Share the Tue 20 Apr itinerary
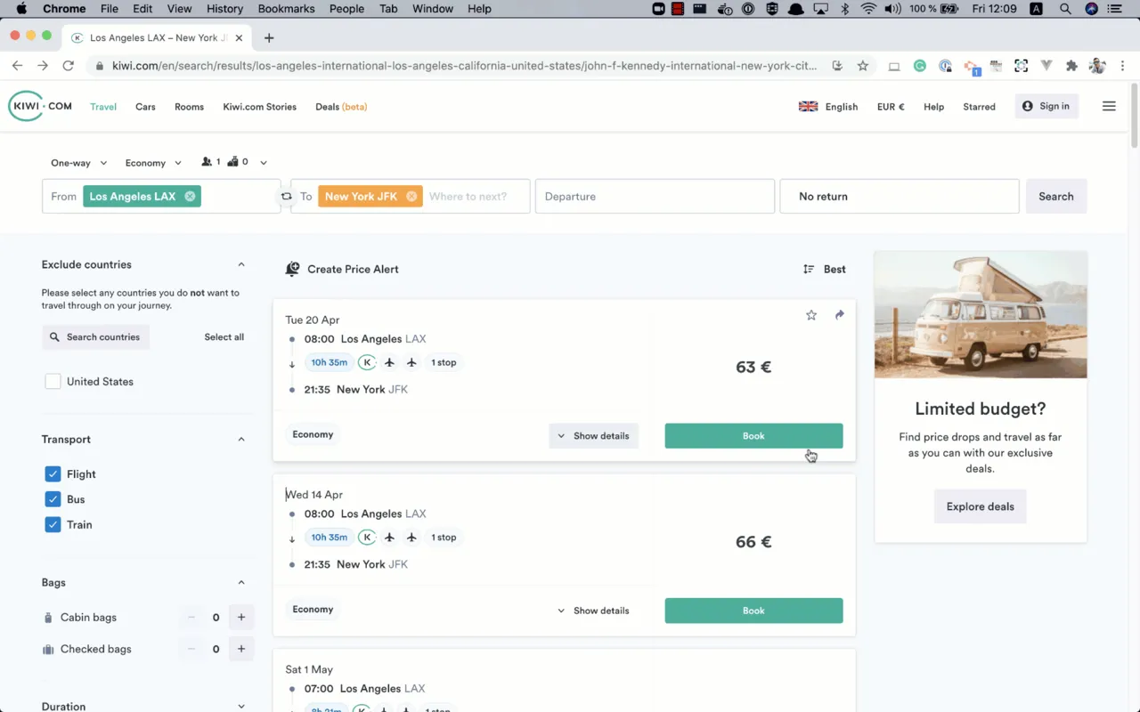 pyautogui.click(x=839, y=315)
